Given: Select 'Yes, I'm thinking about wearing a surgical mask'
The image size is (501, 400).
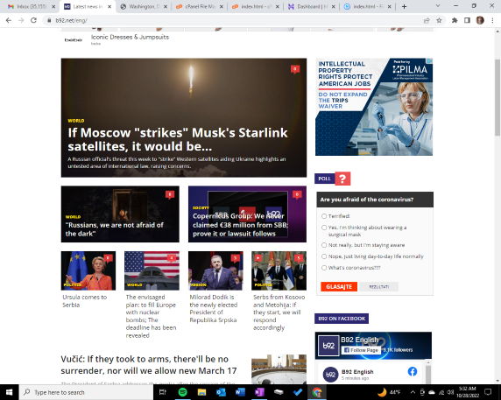Looking at the screenshot, I should tap(324, 228).
